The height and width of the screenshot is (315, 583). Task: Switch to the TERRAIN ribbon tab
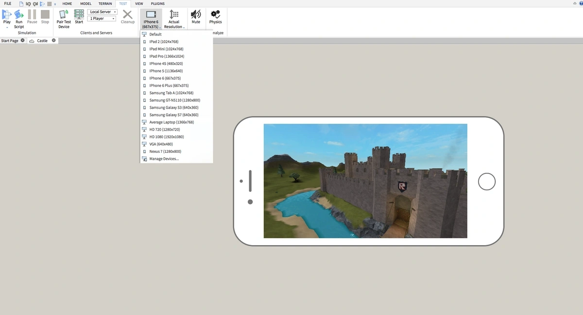tap(105, 3)
